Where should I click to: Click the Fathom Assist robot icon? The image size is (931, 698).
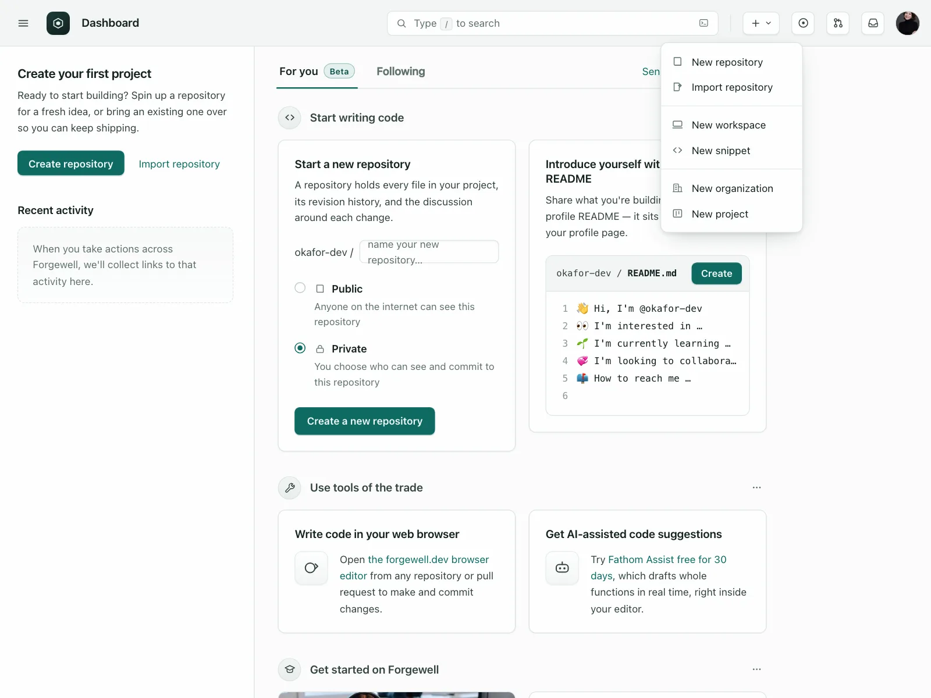562,568
